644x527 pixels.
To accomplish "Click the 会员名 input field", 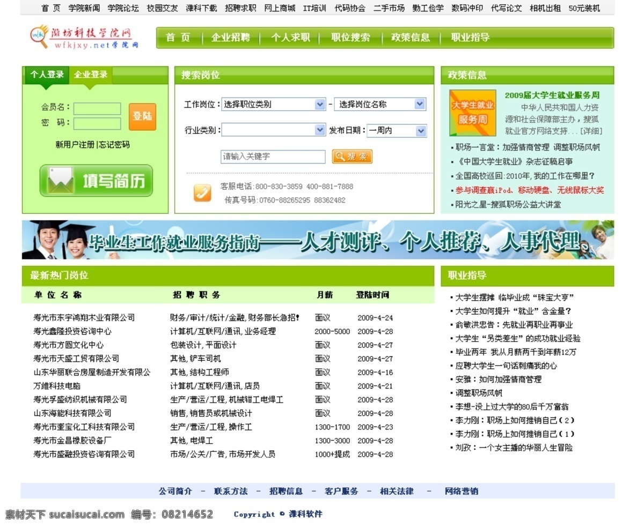I will (x=97, y=109).
